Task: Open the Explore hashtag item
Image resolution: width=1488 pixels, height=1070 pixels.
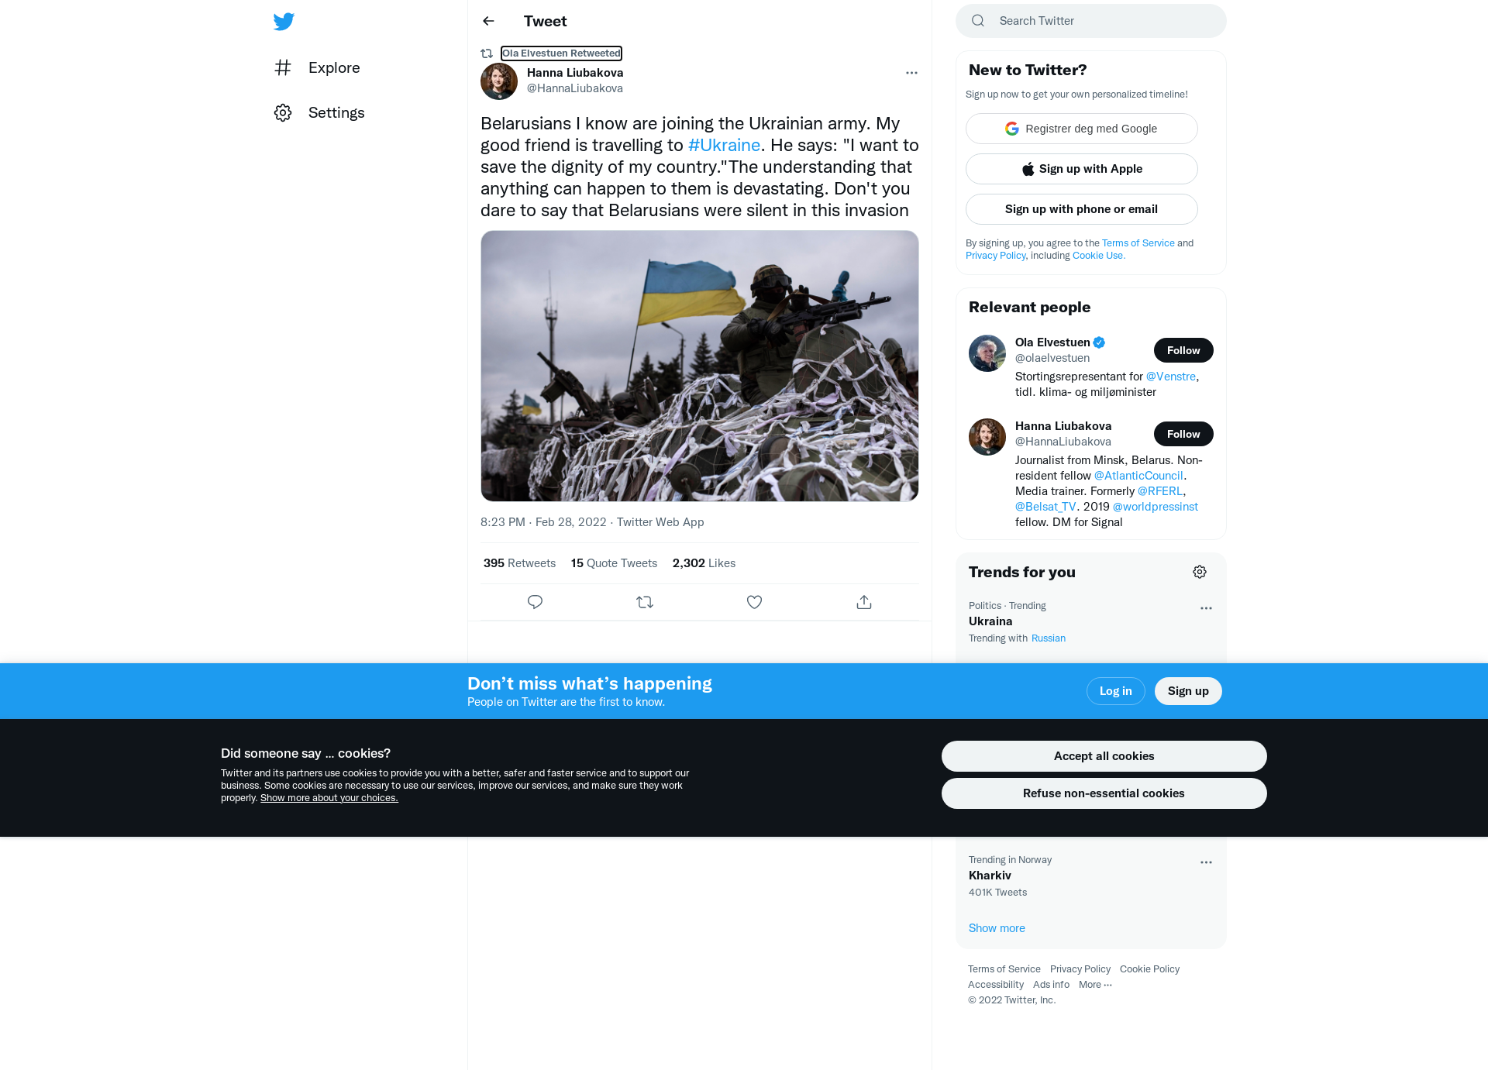Action: coord(317,67)
